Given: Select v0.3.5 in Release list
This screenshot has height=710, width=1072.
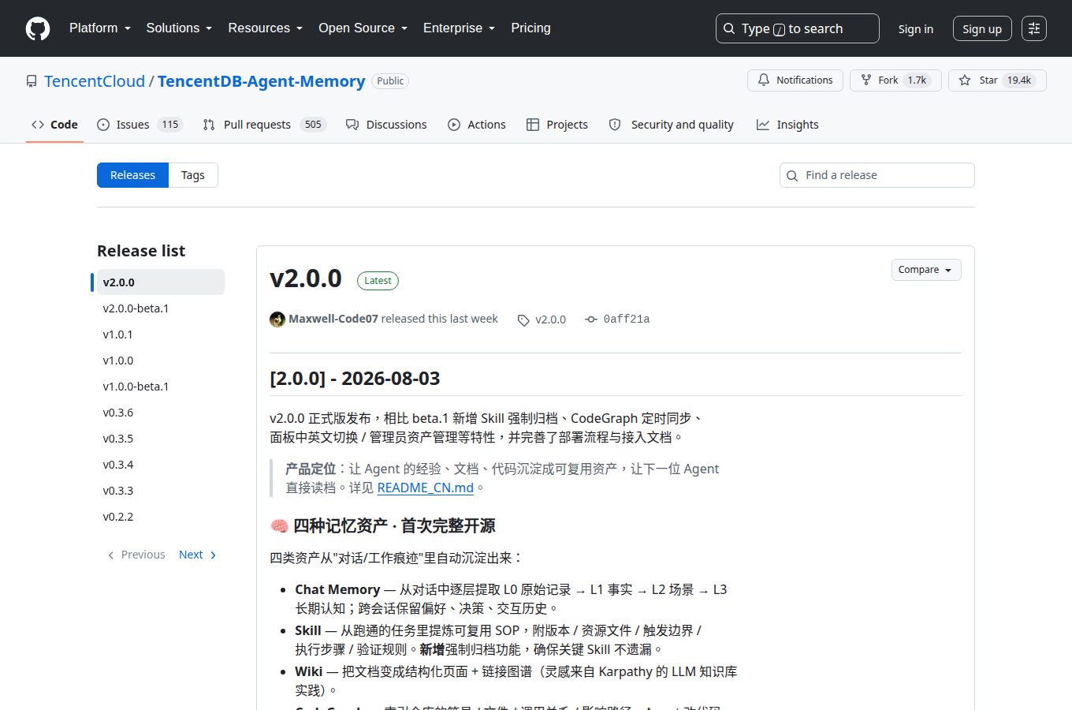Looking at the screenshot, I should [x=161, y=439].
